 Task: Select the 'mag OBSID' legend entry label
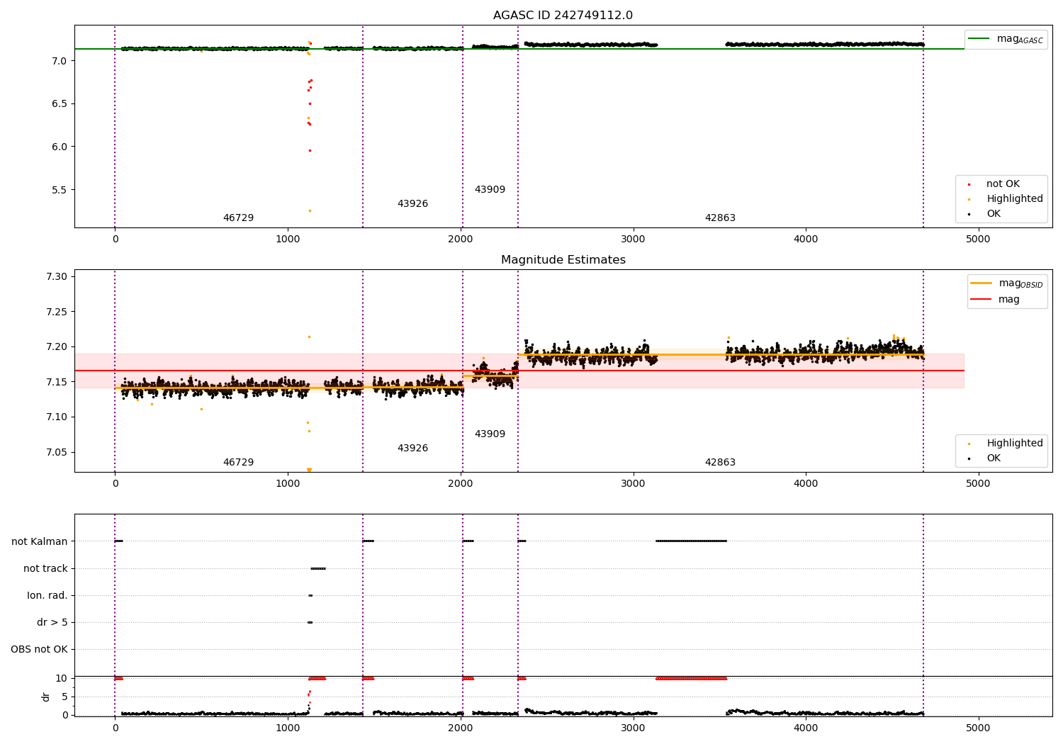(x=1020, y=283)
